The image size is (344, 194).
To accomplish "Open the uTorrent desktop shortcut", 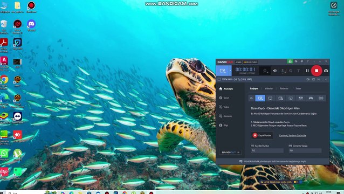I will [x=17, y=155].
